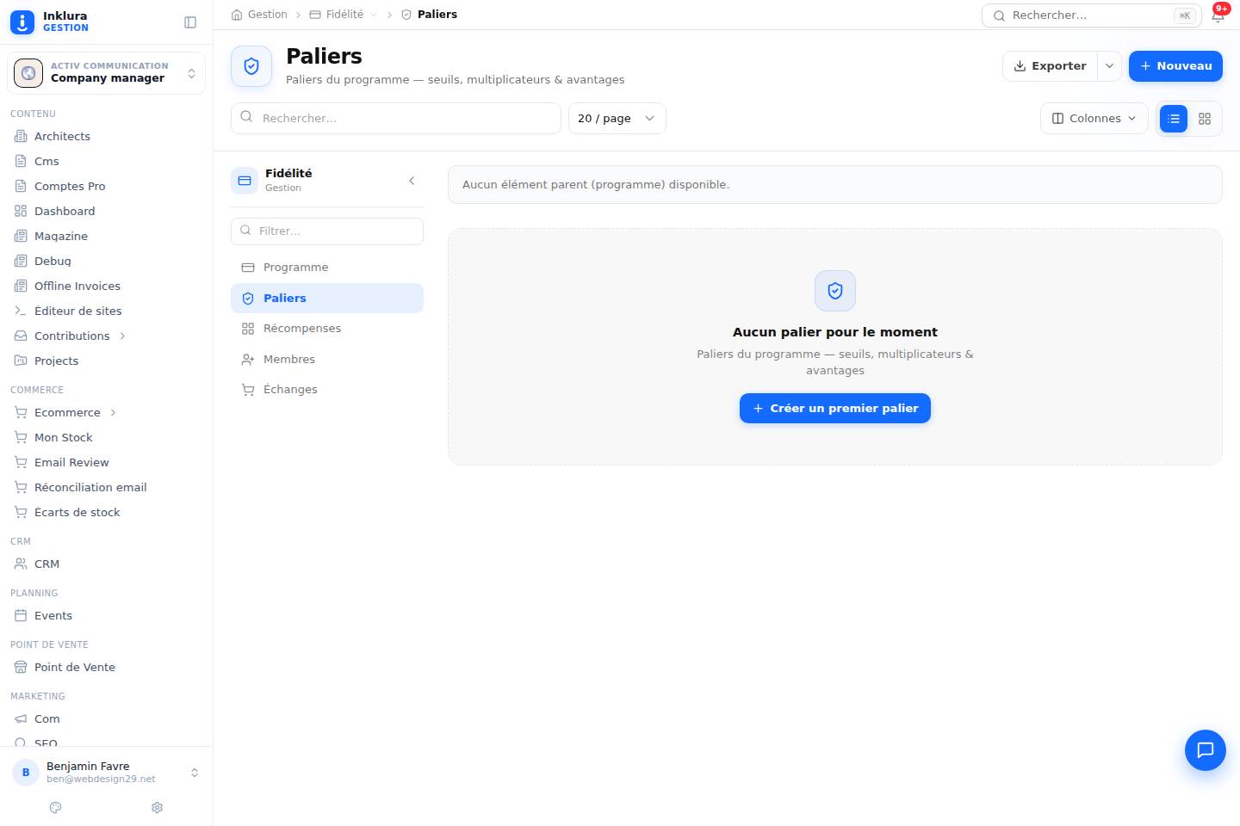Click the Events calendar icon

coord(21,615)
